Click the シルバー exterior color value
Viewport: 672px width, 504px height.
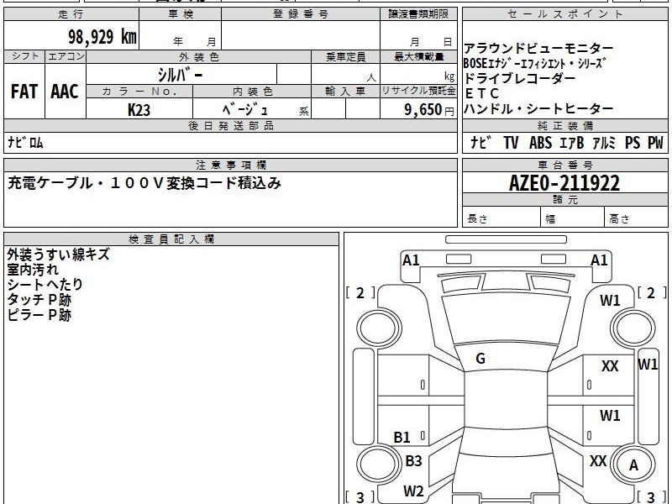pos(181,75)
